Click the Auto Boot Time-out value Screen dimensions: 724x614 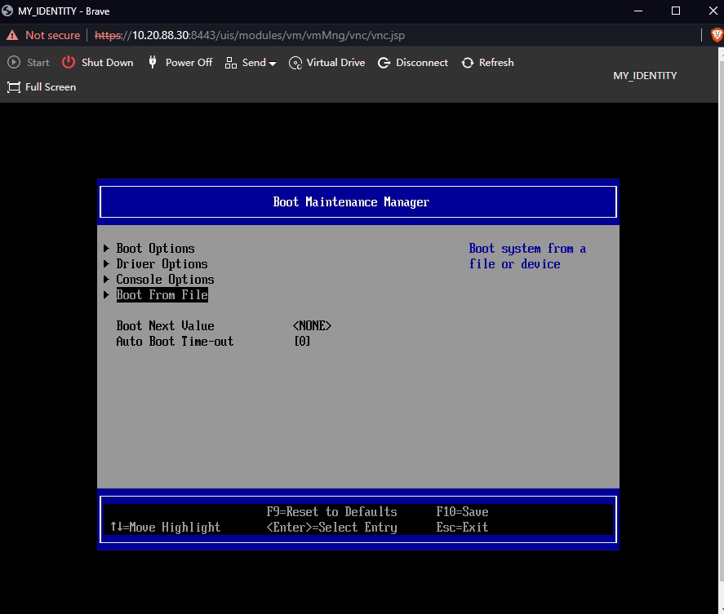302,341
